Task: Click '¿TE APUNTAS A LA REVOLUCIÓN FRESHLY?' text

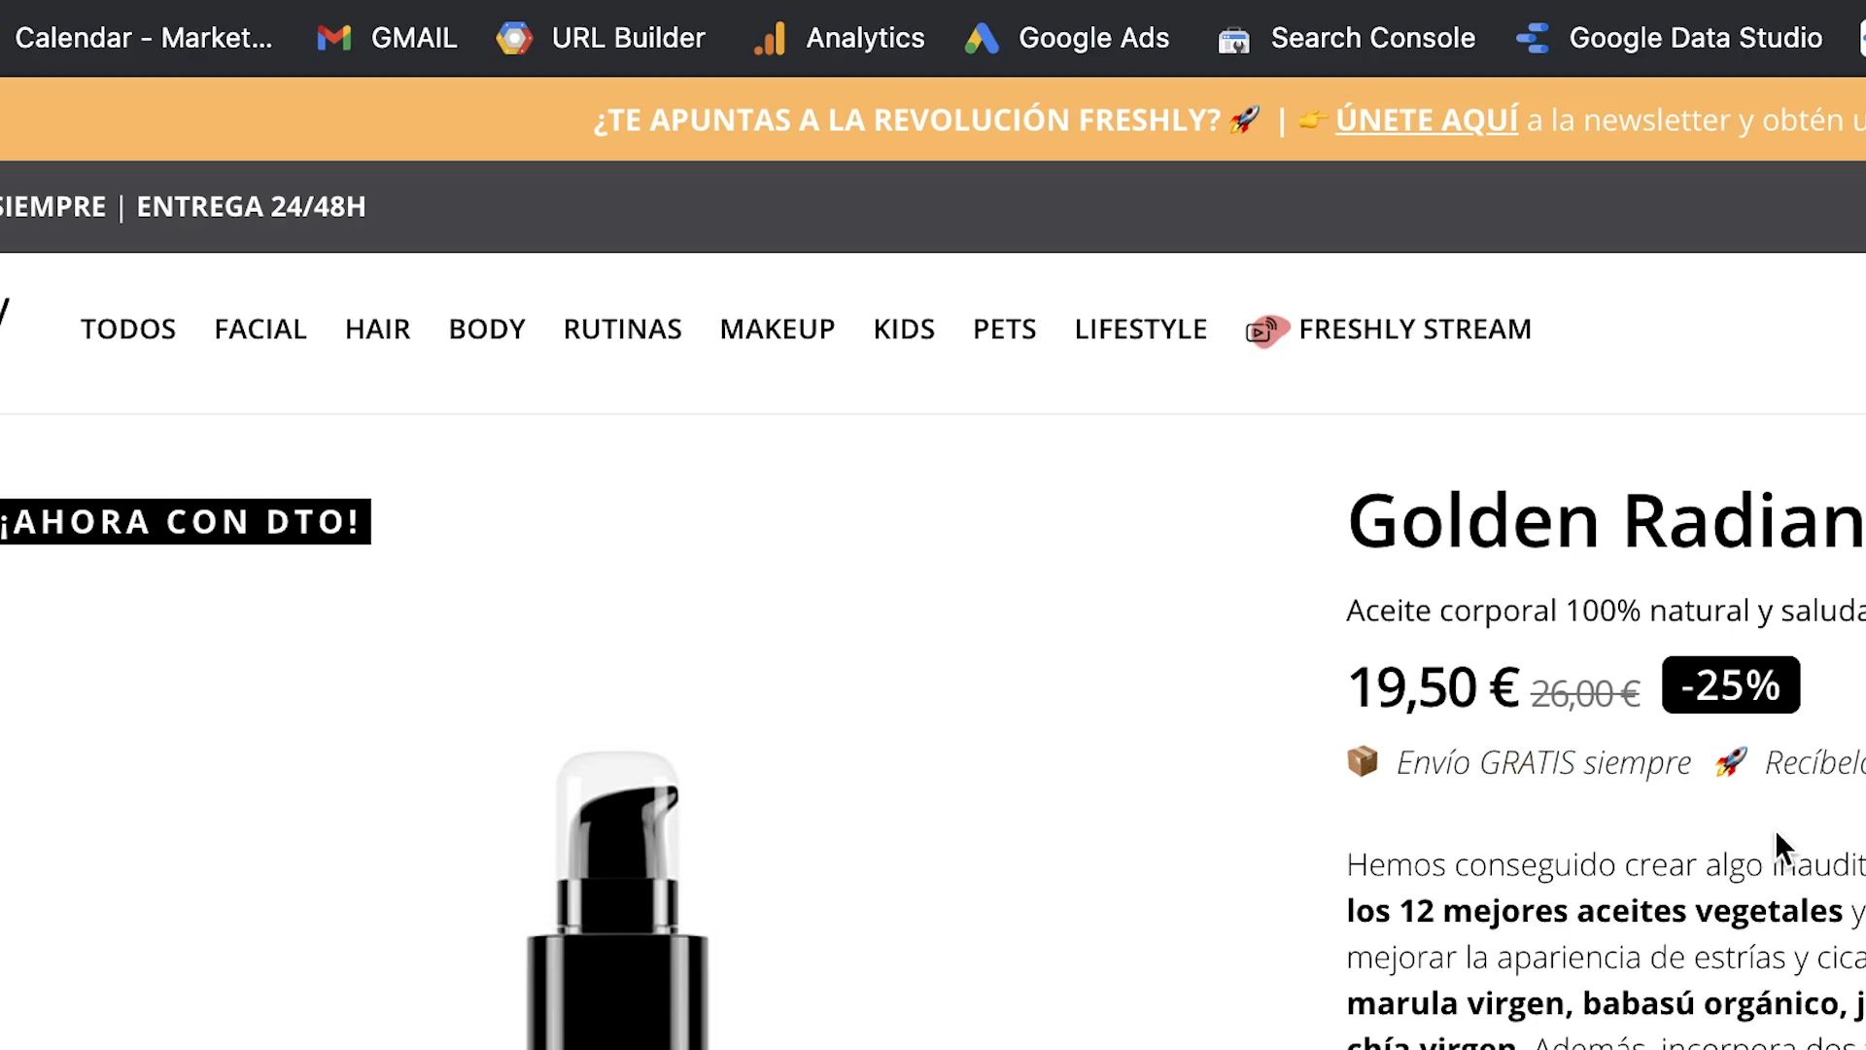Action: 907,121
